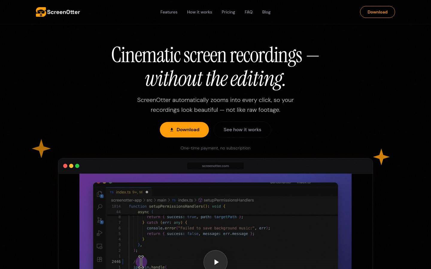431x269 pixels.
Task: Click the See how it works button
Action: coord(242,130)
